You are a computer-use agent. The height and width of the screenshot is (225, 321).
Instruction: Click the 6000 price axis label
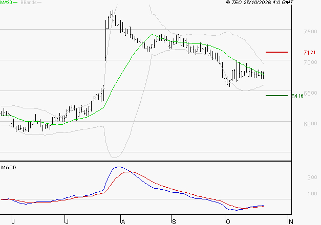(x=310, y=124)
